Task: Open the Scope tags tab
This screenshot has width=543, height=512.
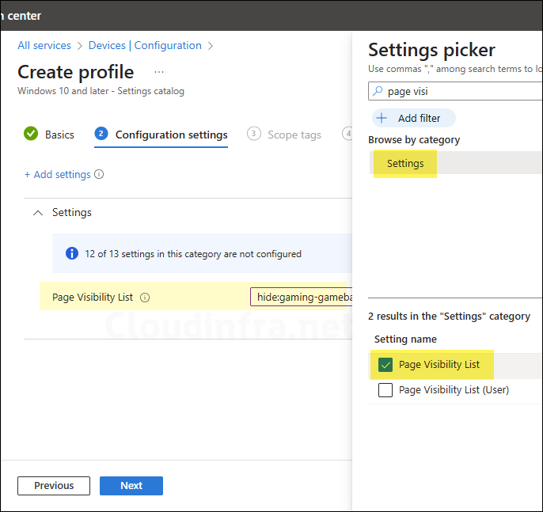Action: [294, 135]
